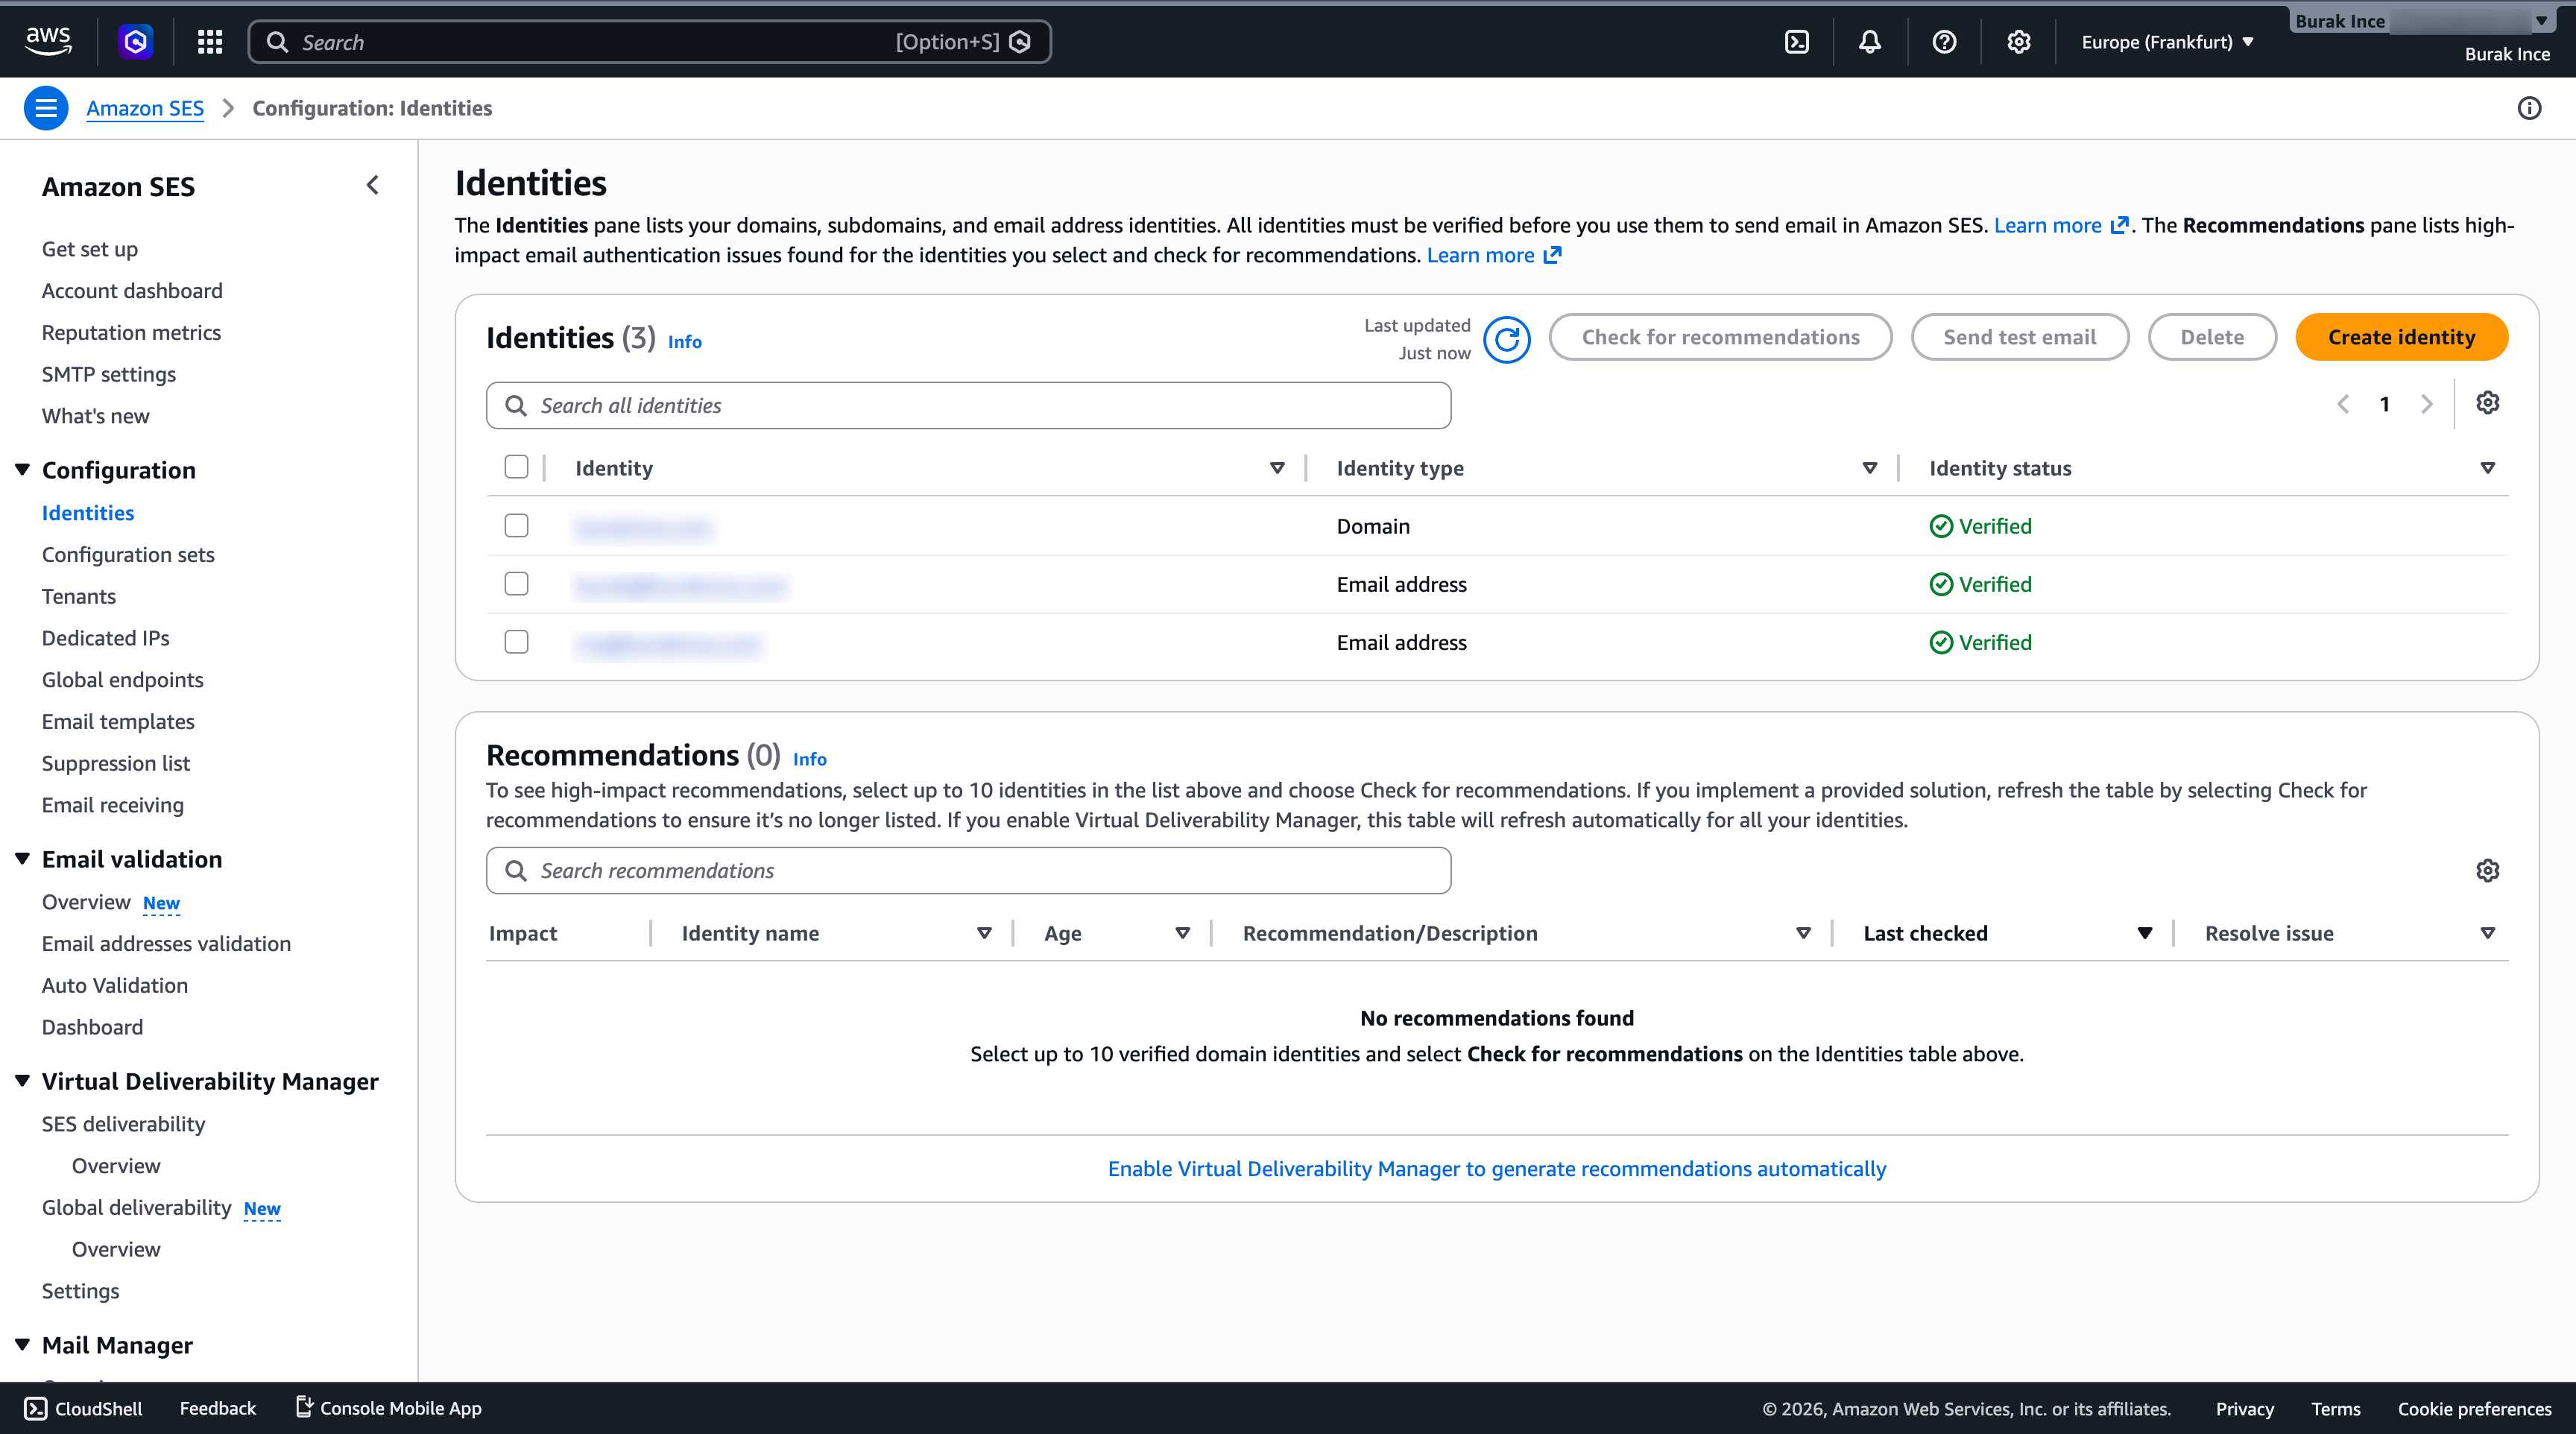Open the notifications bell
Screen dimensions: 2576x1434
pyautogui.click(x=1870, y=41)
